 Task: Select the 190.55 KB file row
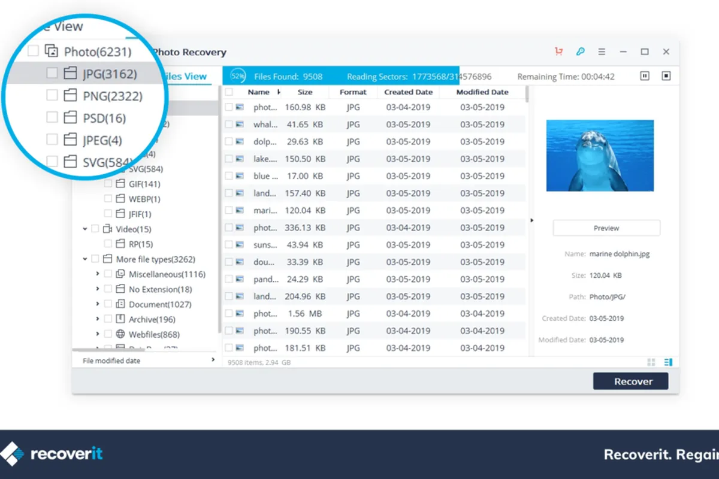pyautogui.click(x=374, y=331)
